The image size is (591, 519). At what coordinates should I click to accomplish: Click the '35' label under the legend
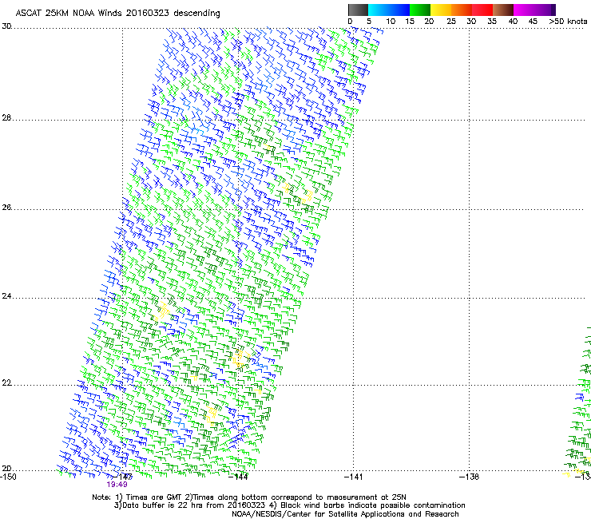492,22
